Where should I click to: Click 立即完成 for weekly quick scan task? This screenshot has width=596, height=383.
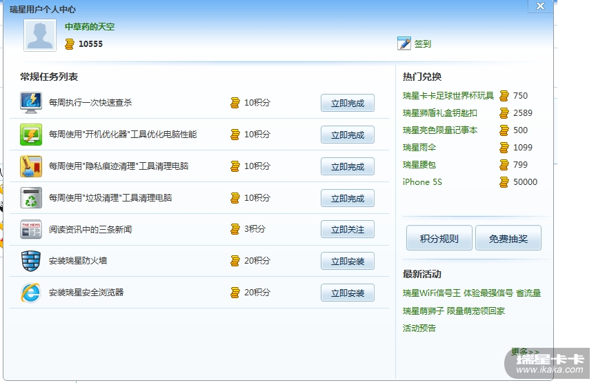pyautogui.click(x=348, y=103)
